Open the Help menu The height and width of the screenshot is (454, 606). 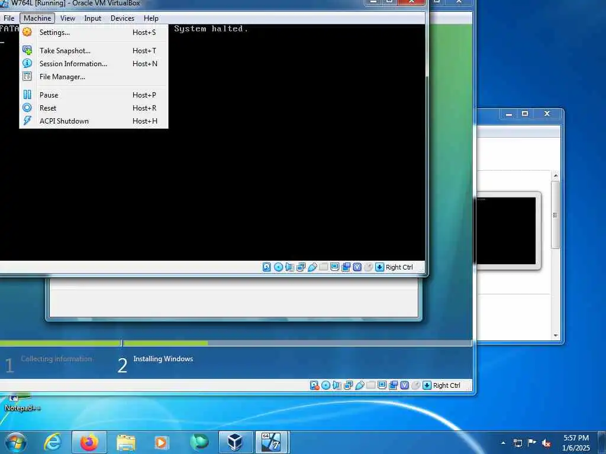tap(151, 18)
